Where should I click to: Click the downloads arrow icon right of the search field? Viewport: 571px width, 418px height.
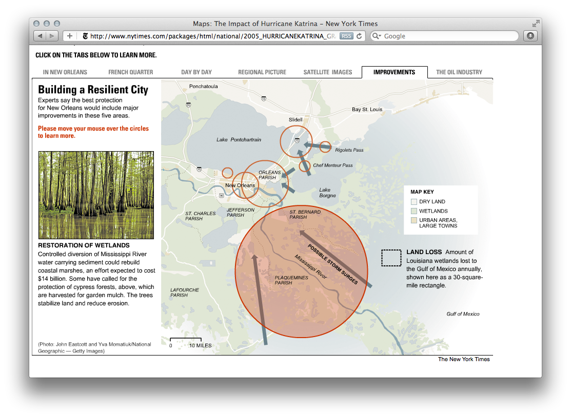coord(530,36)
